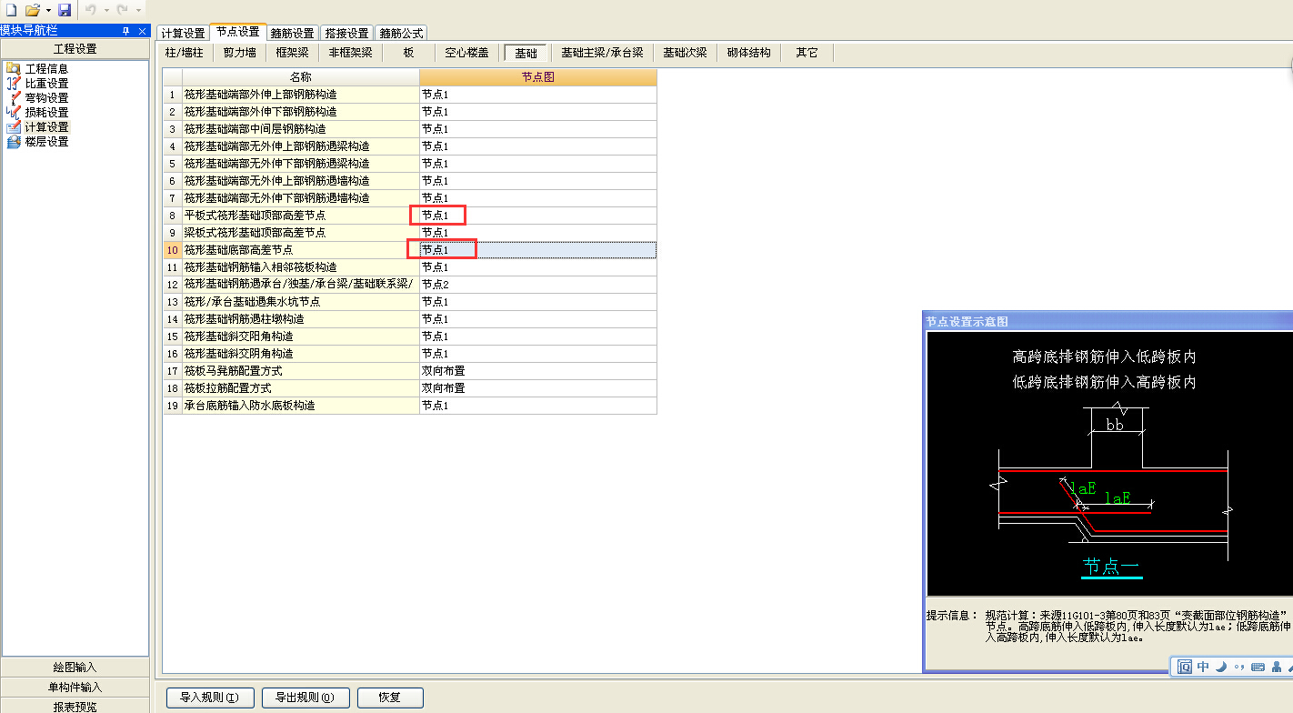
Task: Open the soft keyboard icon on language bar
Action: 1258,667
